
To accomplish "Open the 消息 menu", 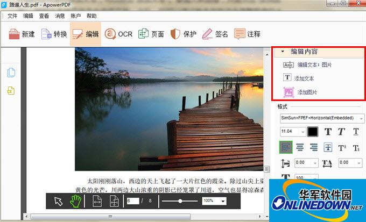I will click(x=60, y=16).
